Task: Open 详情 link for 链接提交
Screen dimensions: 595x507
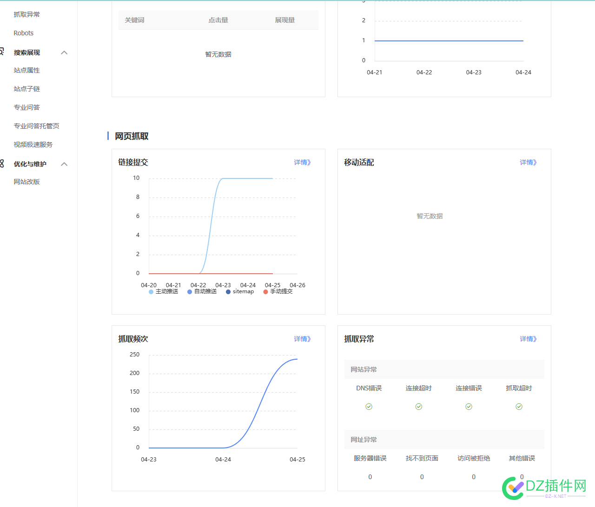Action: click(x=302, y=162)
